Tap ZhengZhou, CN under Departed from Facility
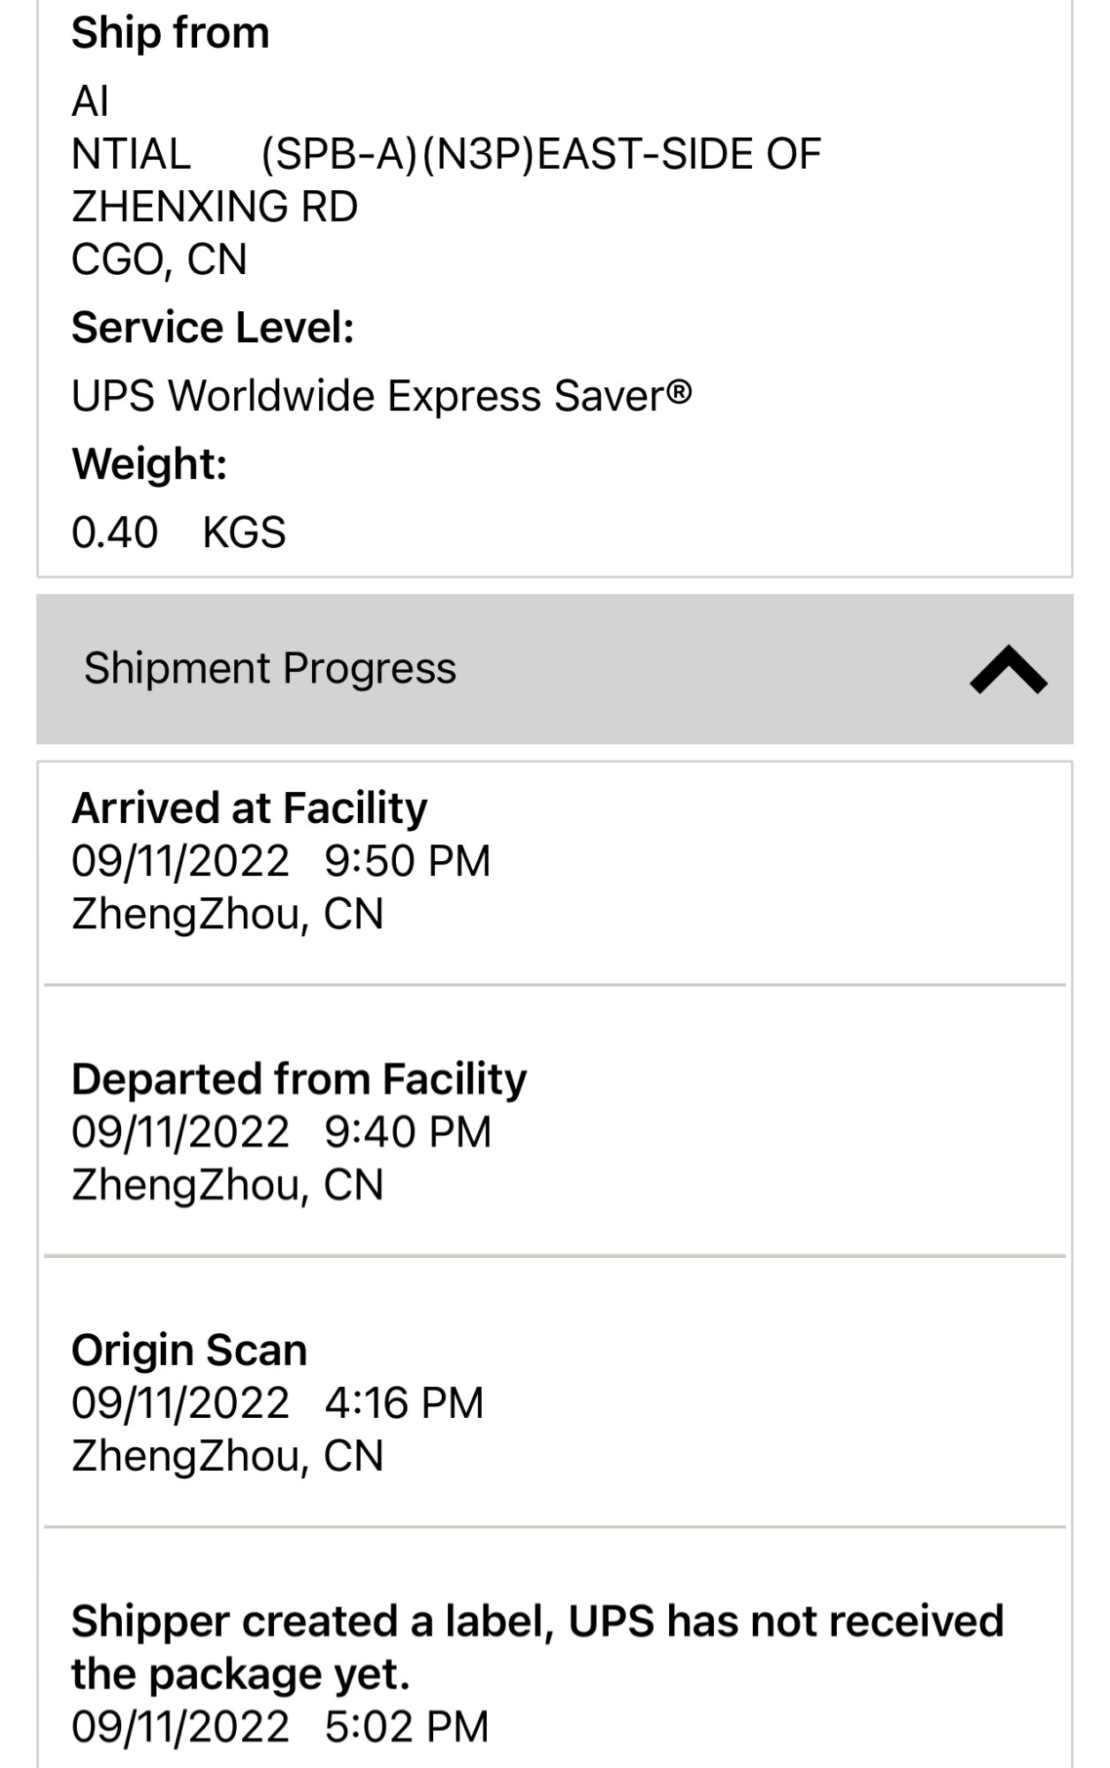The height and width of the screenshot is (1768, 1110). (227, 1185)
